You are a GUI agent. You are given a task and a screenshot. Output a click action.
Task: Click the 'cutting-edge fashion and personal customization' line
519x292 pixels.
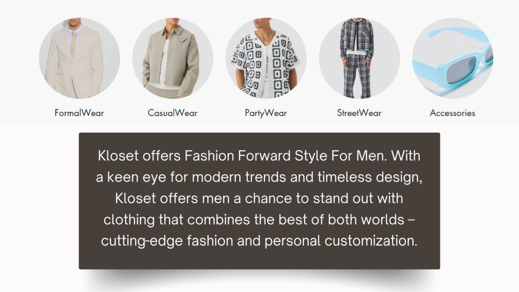click(259, 241)
